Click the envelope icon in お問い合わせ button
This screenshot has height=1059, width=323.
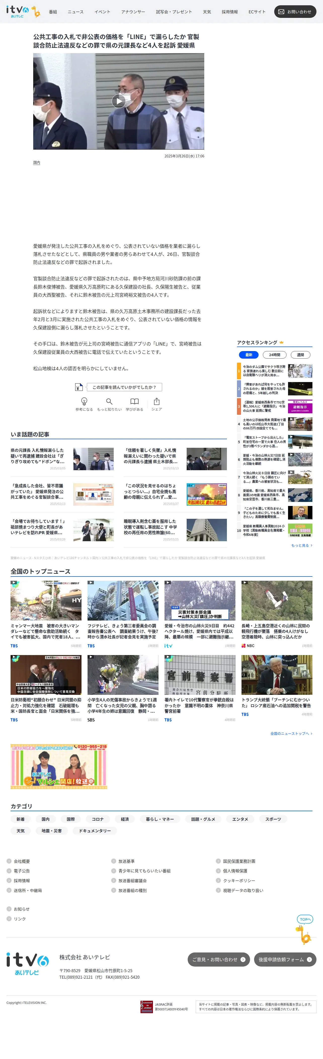281,12
